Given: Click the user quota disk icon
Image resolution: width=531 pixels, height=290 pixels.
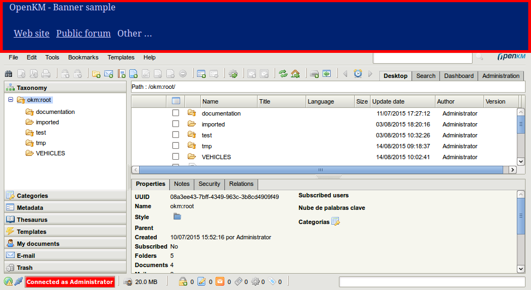Looking at the screenshot, I should (x=128, y=281).
